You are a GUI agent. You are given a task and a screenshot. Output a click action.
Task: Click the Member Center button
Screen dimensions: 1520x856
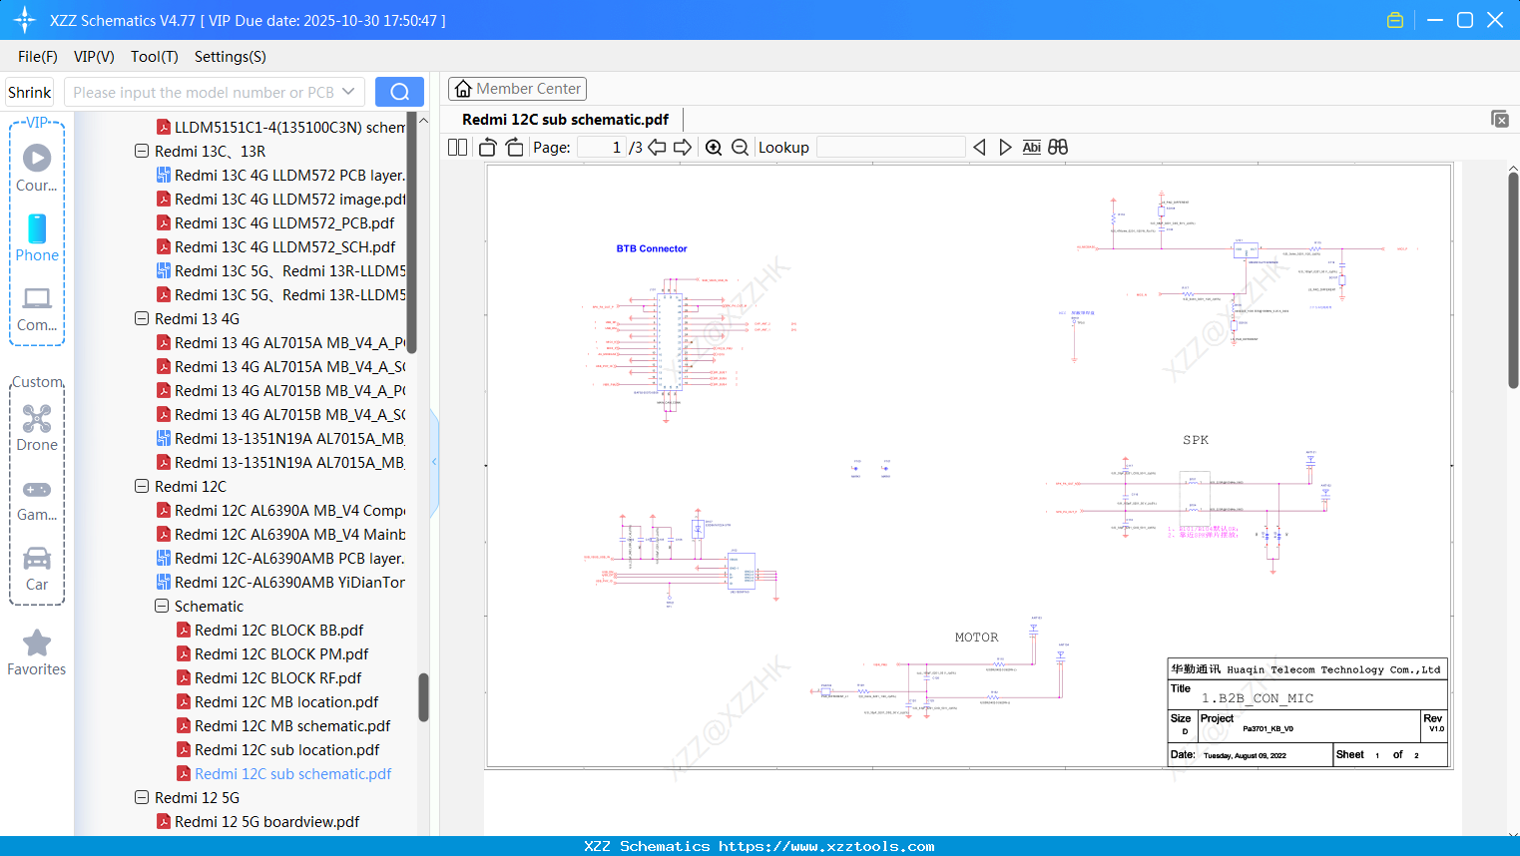click(x=517, y=88)
